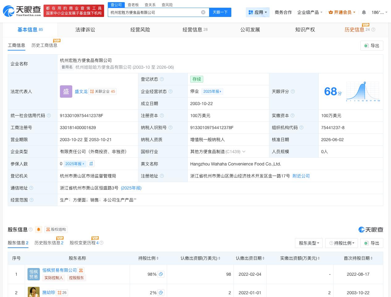The width and height of the screenshot is (391, 297).
Task: Show help for 注册地址 question mark
Action: [x=162, y=176]
